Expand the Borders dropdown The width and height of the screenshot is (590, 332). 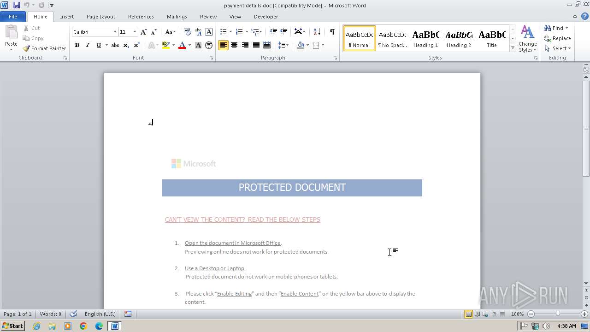(323, 45)
